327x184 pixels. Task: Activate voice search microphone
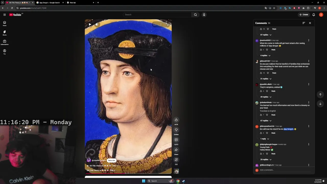204,15
